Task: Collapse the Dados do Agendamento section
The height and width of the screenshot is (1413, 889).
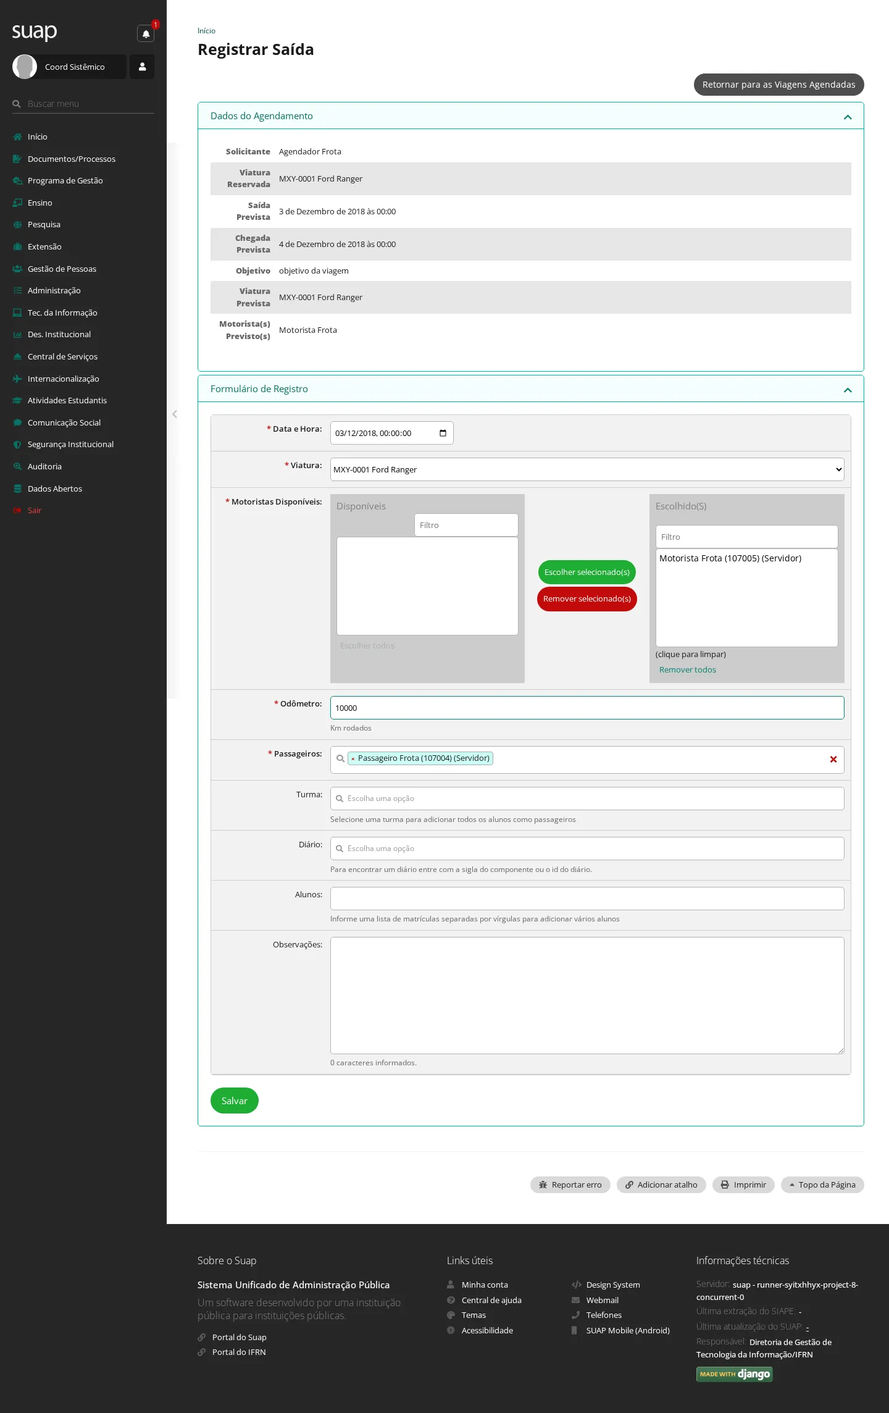Action: click(x=848, y=117)
